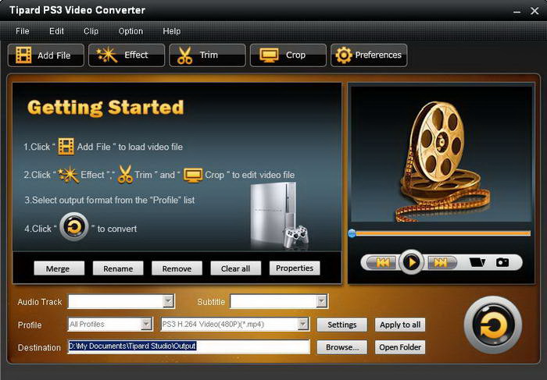Skip to previous with the rewind button

383,262
